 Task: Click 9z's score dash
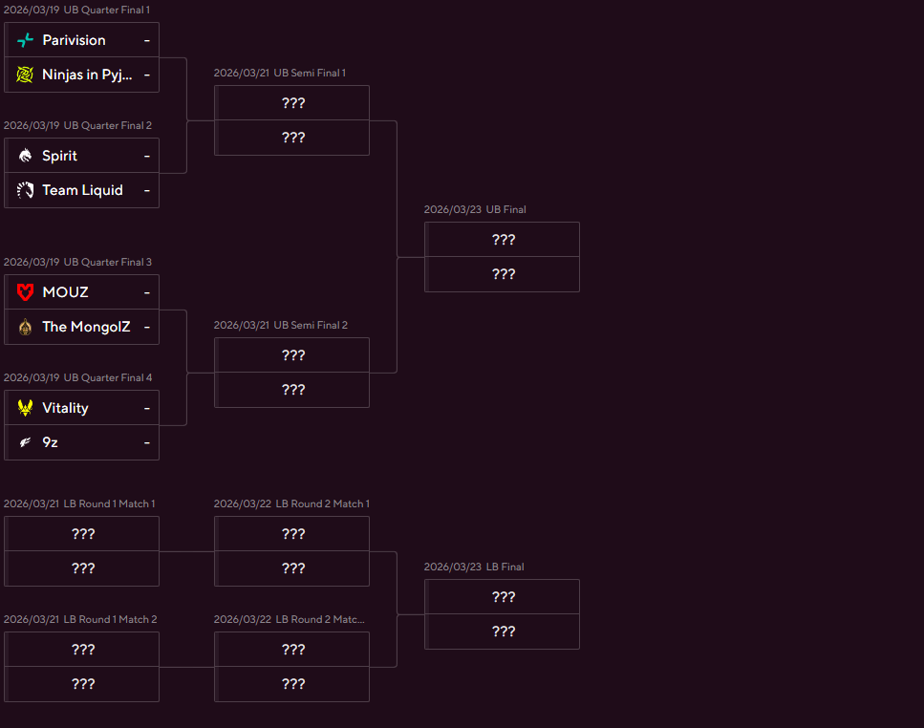pyautogui.click(x=147, y=443)
